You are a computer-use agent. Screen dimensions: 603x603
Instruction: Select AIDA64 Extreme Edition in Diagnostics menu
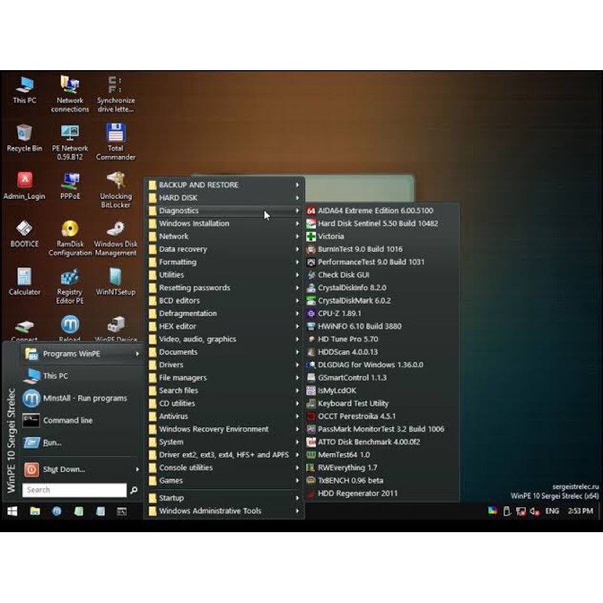[369, 210]
